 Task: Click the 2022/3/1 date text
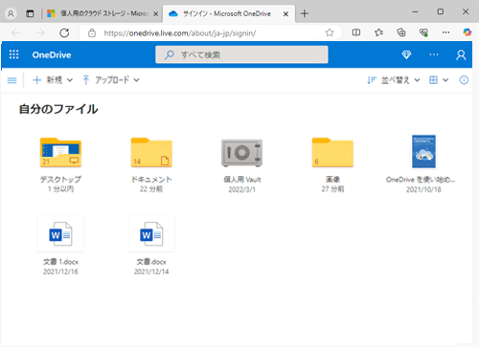(x=242, y=189)
